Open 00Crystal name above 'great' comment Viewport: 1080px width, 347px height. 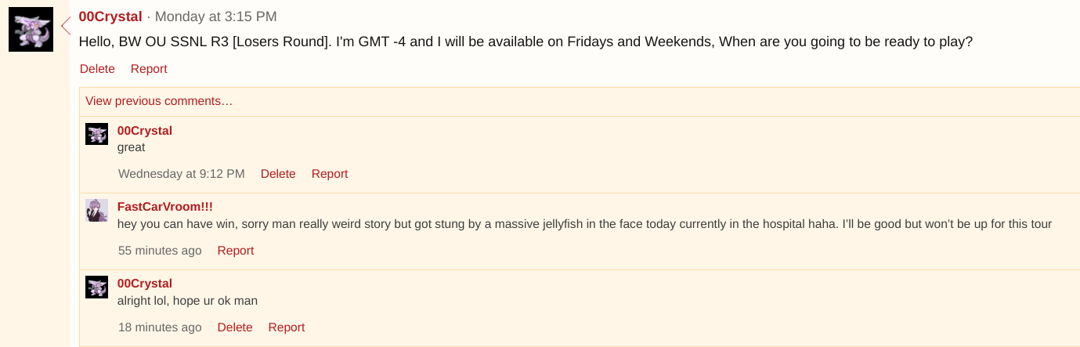click(145, 131)
